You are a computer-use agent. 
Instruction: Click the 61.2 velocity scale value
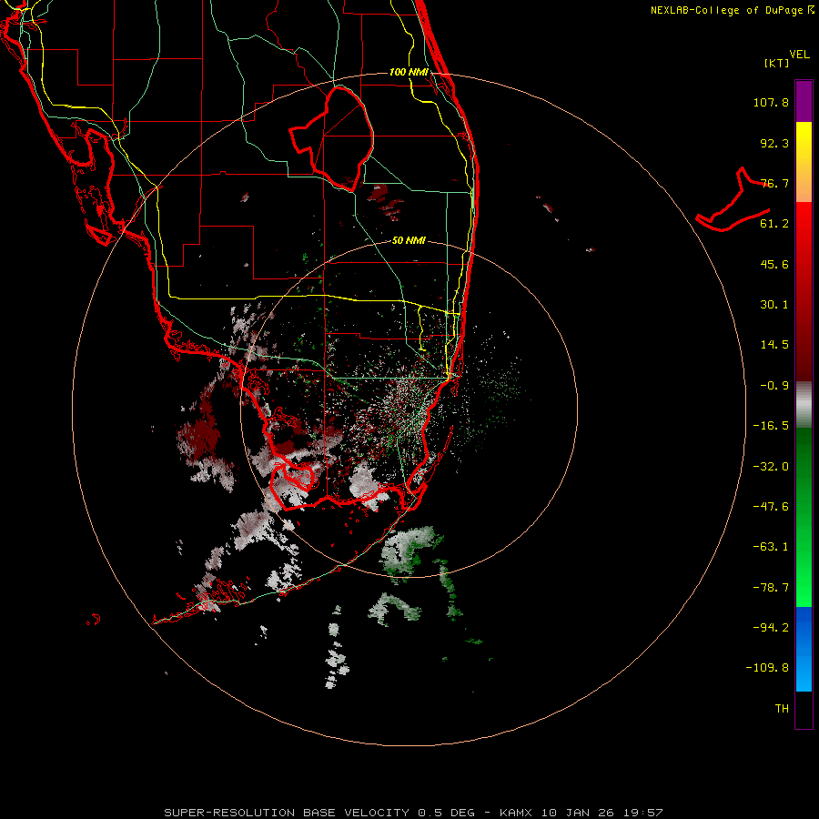[774, 224]
